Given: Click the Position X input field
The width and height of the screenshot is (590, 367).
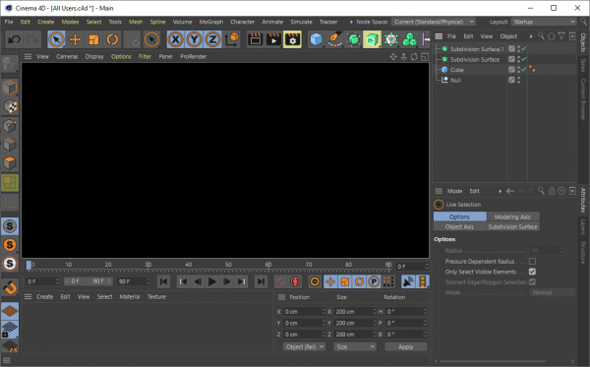Looking at the screenshot, I should coord(305,312).
